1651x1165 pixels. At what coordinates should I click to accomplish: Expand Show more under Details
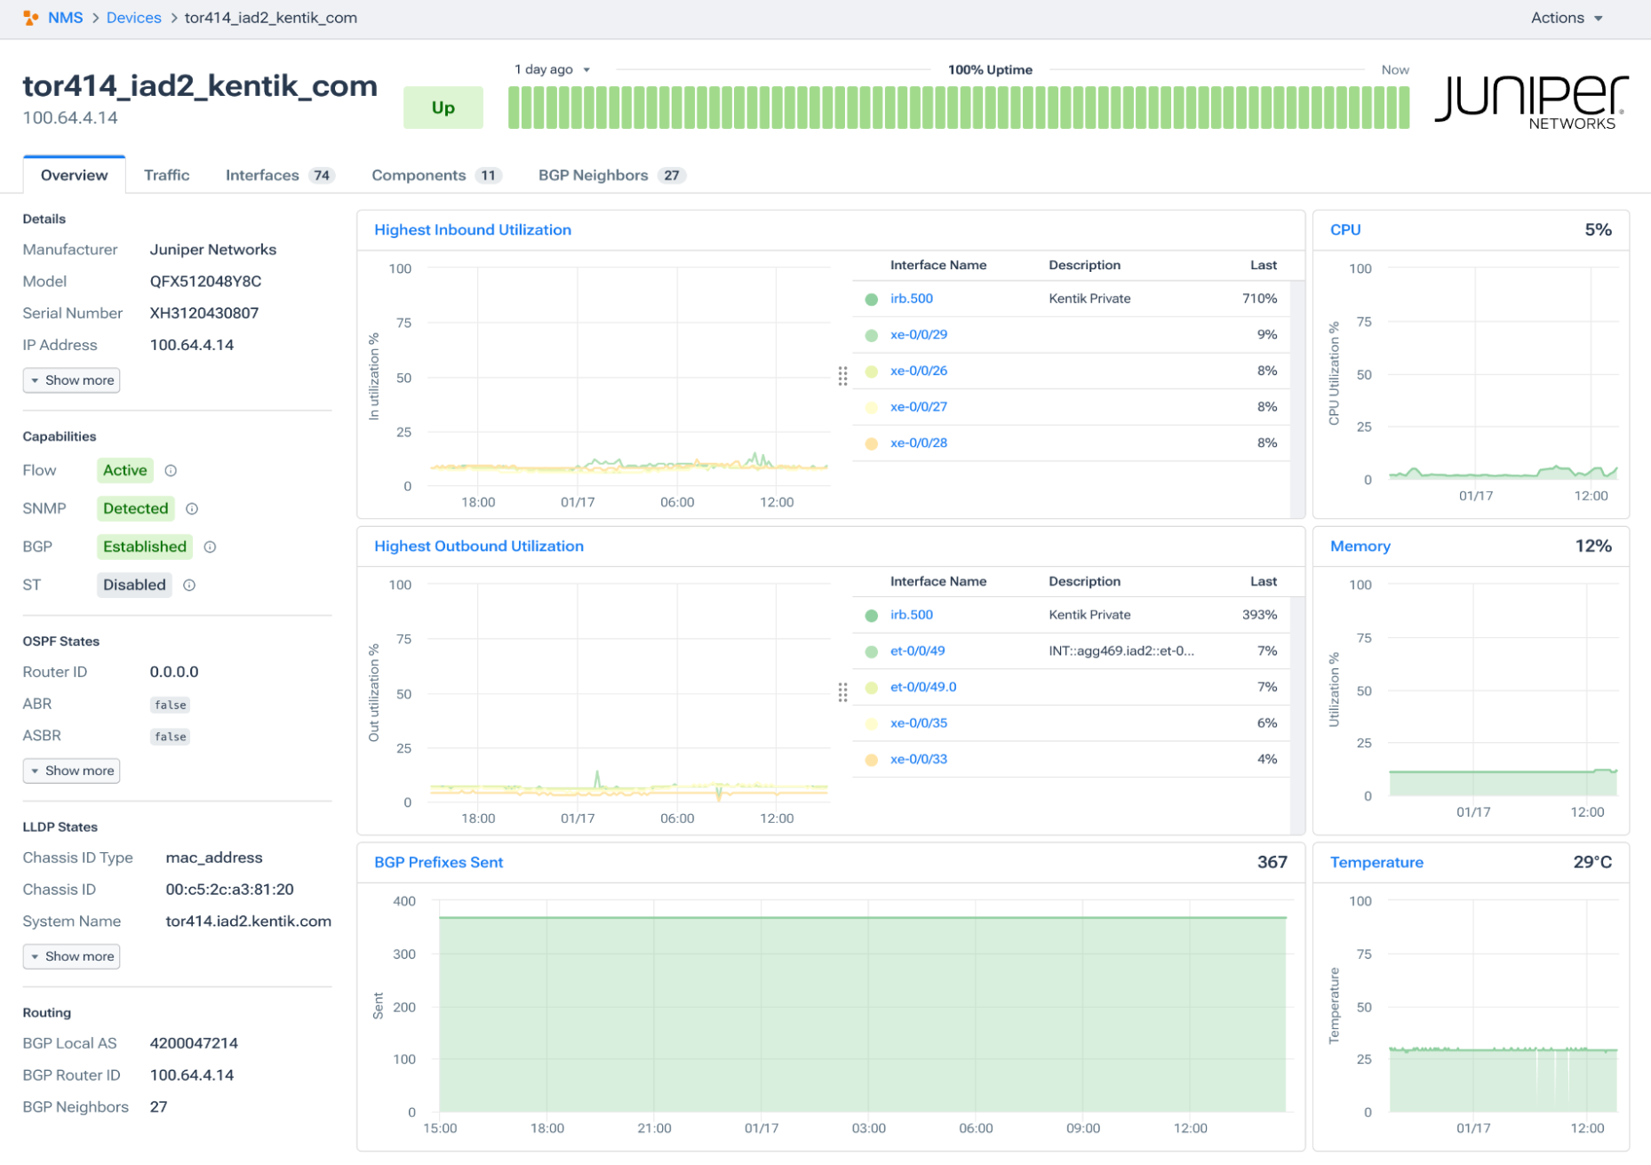tap(71, 380)
